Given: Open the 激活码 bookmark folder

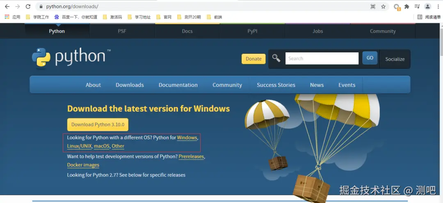Looking at the screenshot, I should coord(112,17).
